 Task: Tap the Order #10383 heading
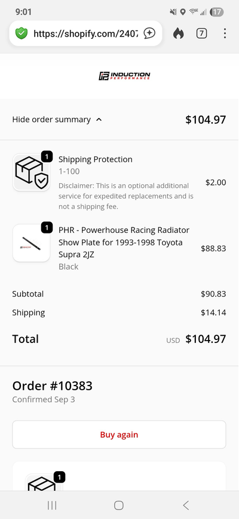(52, 386)
